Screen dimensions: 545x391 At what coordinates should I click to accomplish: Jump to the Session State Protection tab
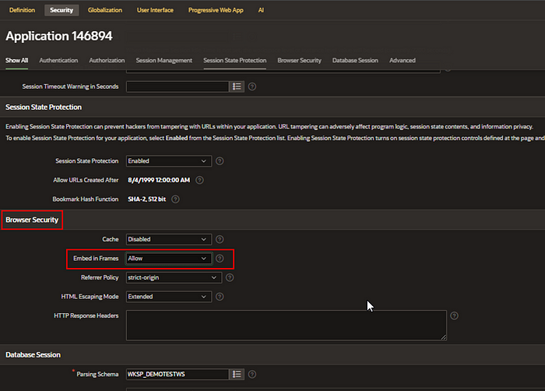point(235,61)
